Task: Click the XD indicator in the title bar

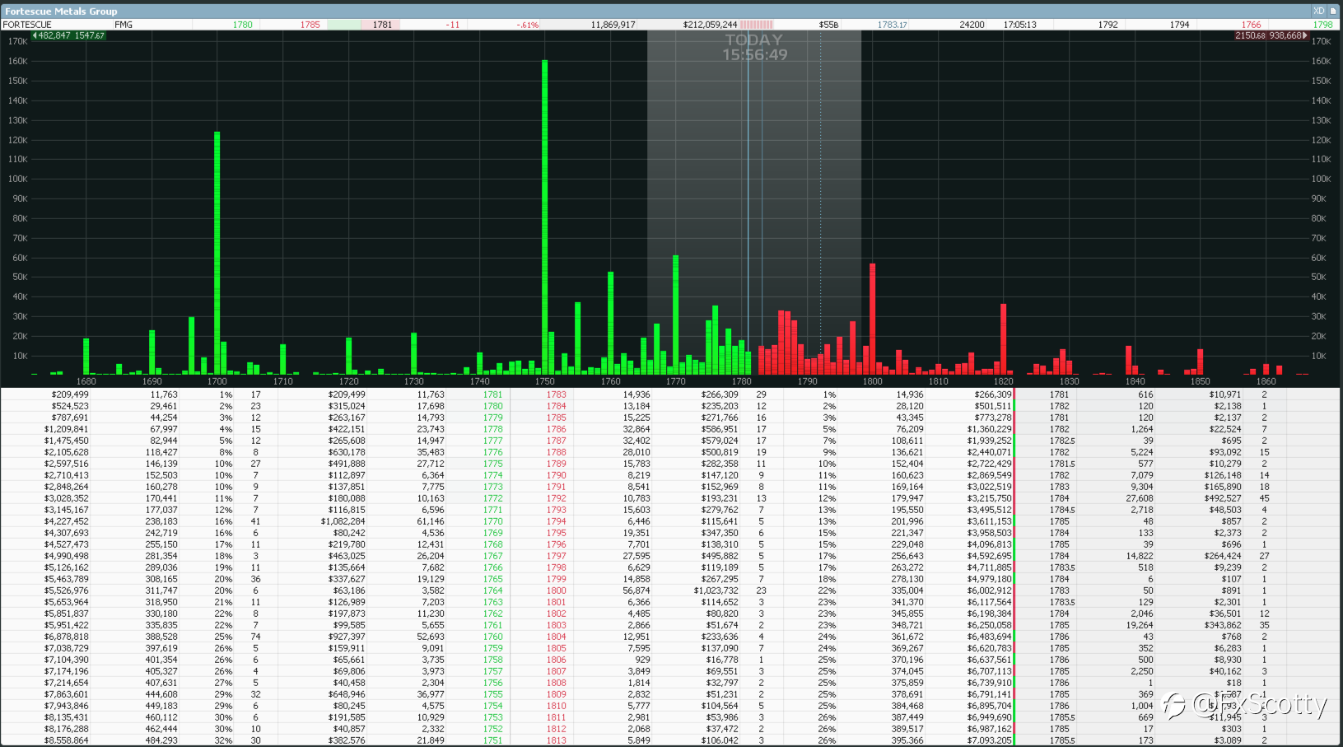Action: 1318,11
